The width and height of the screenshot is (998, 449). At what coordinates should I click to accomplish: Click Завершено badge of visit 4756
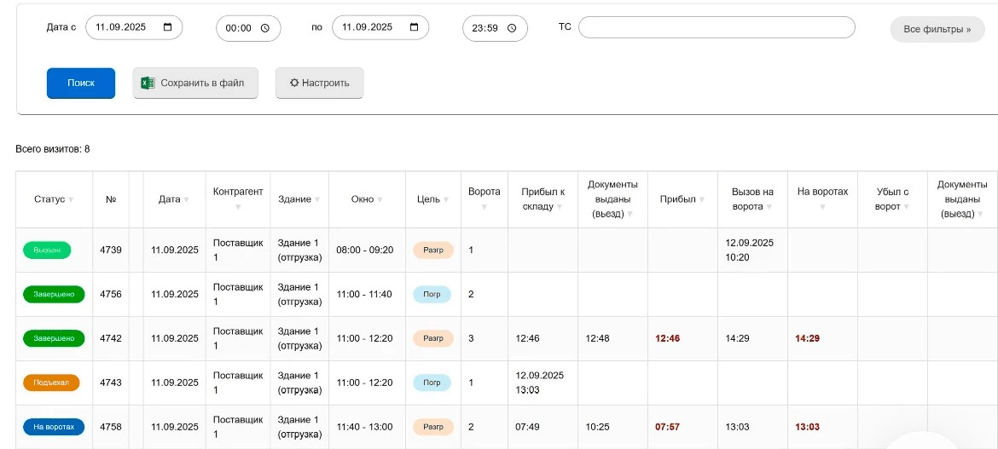pos(54,295)
